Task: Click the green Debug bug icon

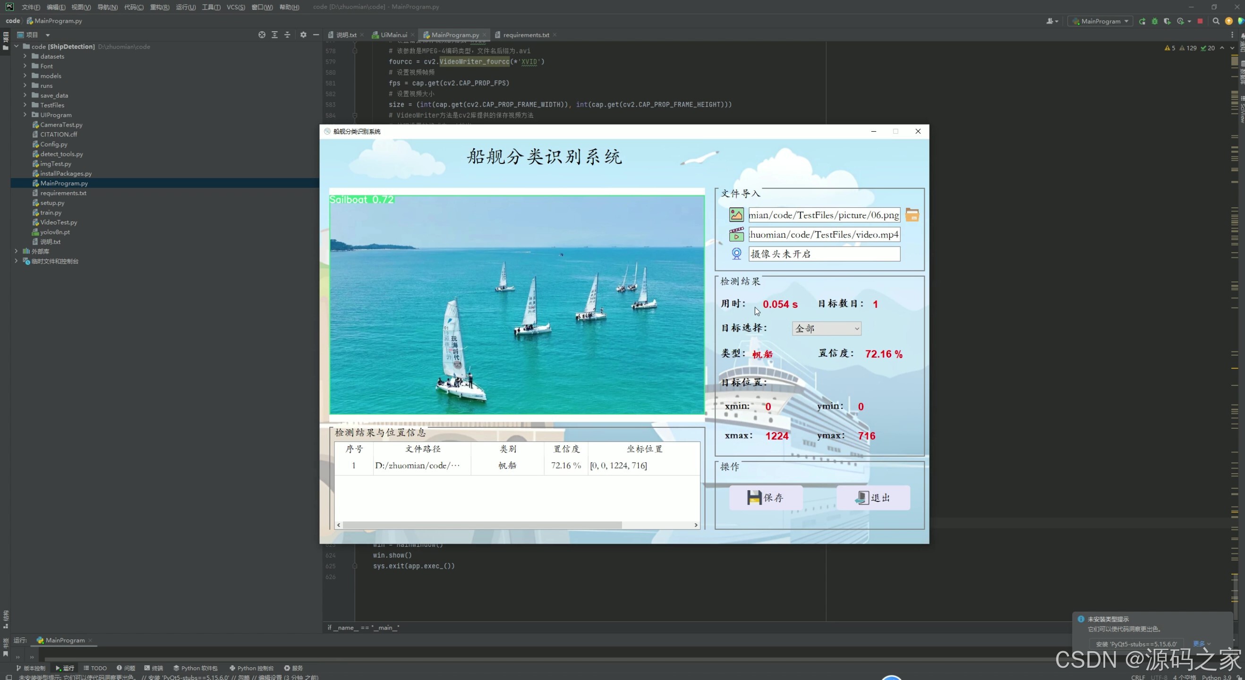Action: coord(1155,21)
